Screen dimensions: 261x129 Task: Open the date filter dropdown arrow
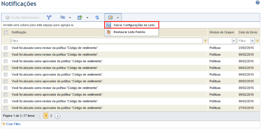click(253, 41)
